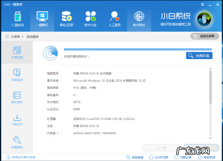Click the vertical scrollbar thumb
The width and height of the screenshot is (223, 161).
[210, 87]
